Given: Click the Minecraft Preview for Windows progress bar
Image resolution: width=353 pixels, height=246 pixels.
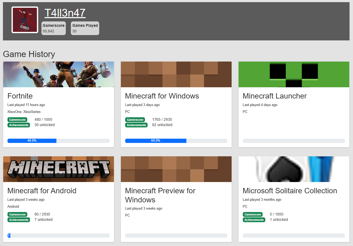Looking at the screenshot, I should pyautogui.click(x=176, y=236).
